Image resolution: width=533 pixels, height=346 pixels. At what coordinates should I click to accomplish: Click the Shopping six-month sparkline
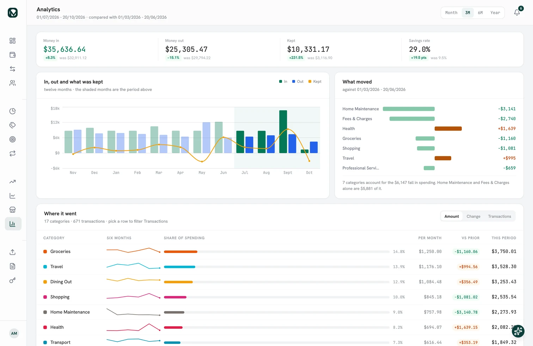134,296
